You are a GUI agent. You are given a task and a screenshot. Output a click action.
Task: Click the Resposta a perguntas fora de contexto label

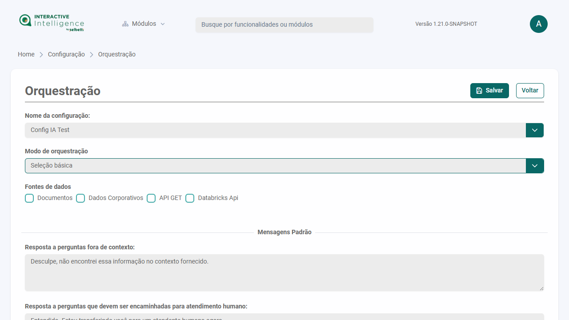pos(80,247)
